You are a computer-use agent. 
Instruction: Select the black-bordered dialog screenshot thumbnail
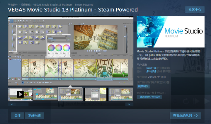point(96,94)
